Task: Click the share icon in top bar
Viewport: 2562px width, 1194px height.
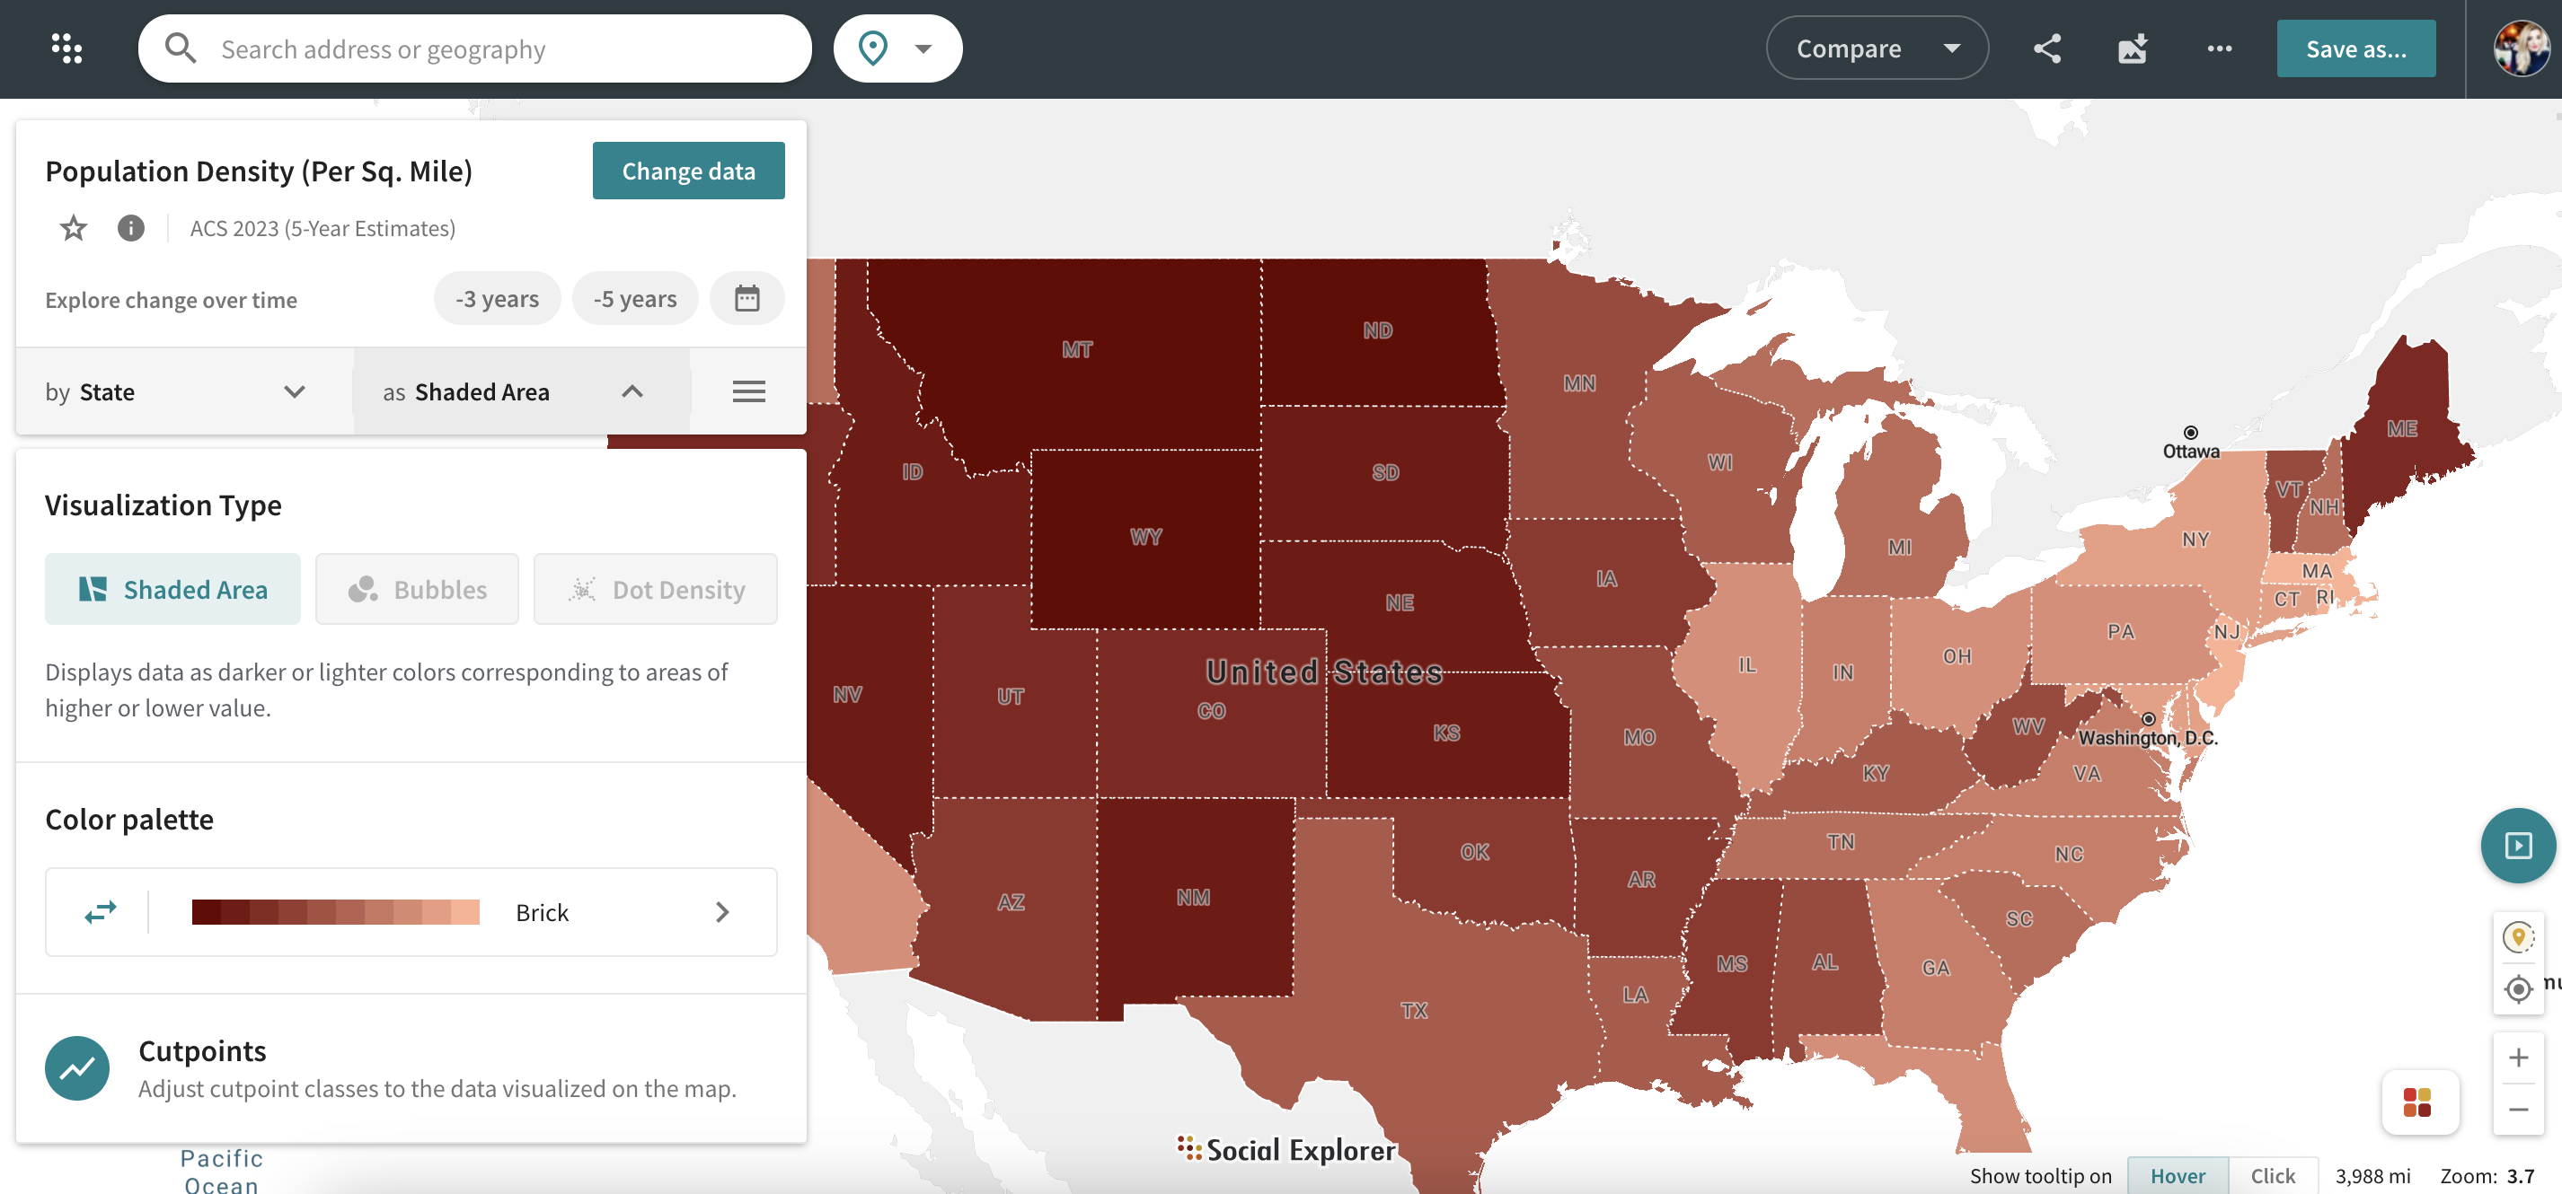Action: (2046, 48)
